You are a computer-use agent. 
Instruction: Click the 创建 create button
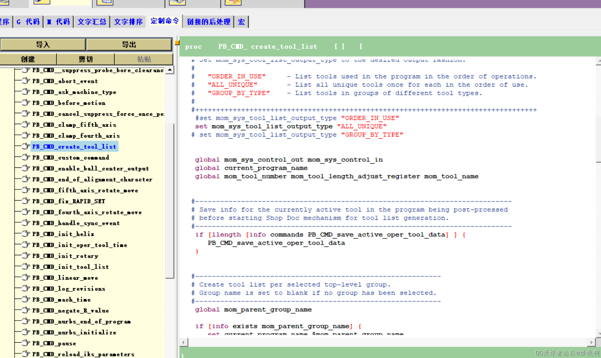(x=28, y=59)
